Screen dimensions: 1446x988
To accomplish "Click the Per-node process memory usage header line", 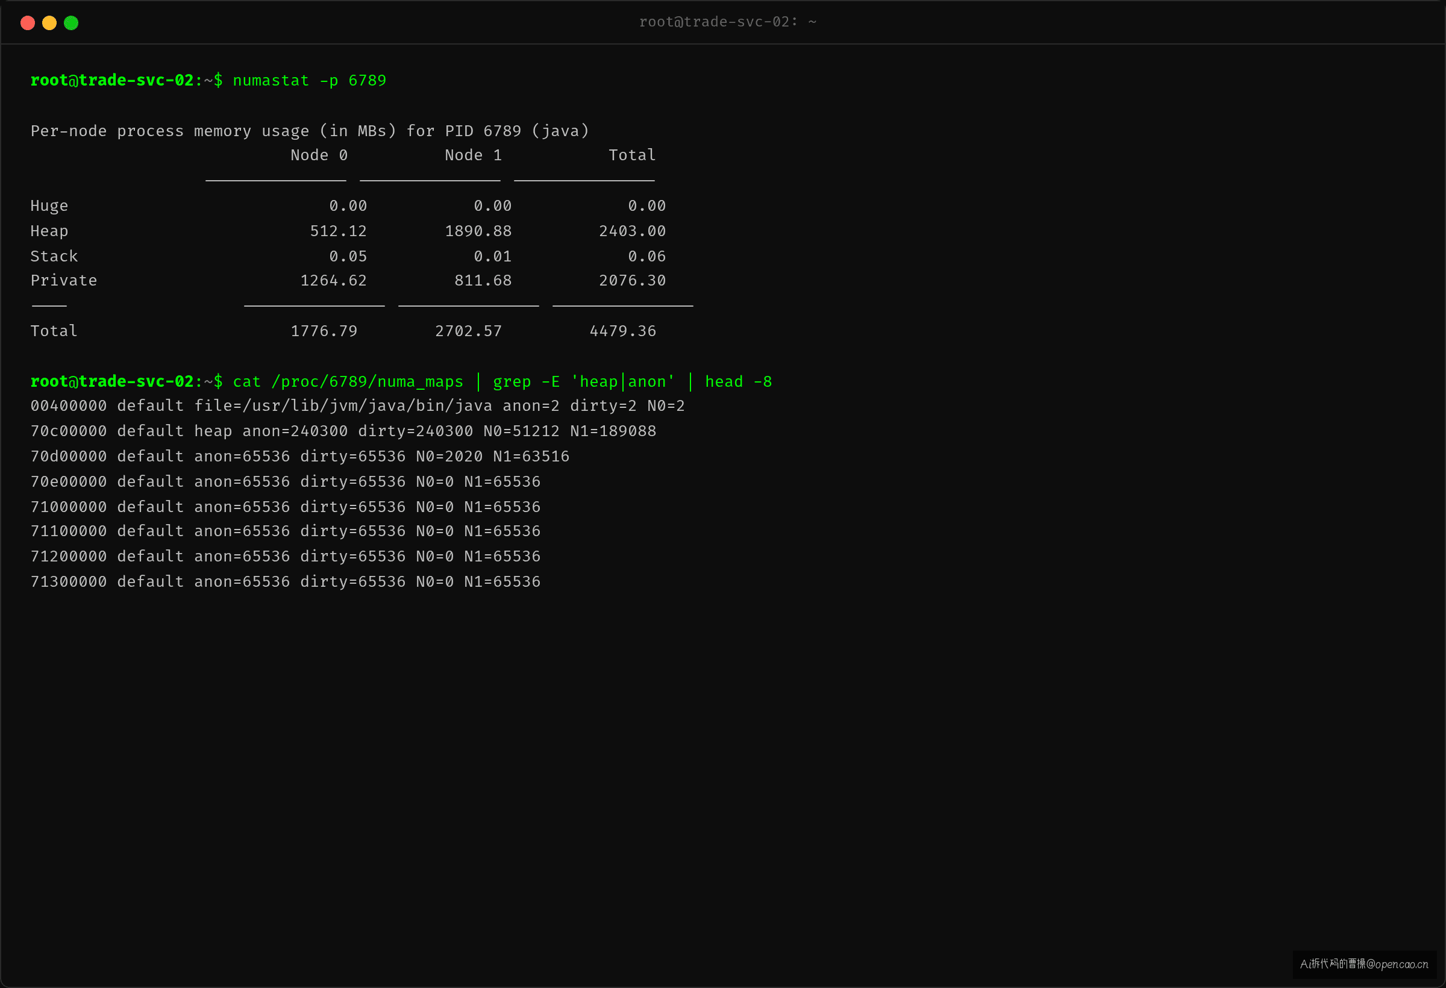I will [x=310, y=131].
